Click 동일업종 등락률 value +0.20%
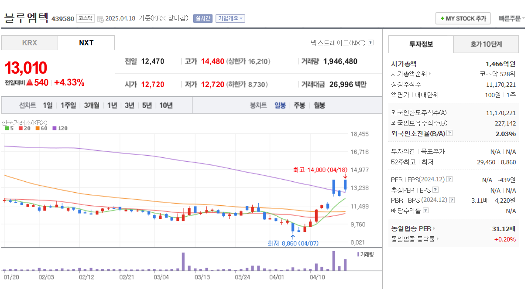This screenshot has height=289, width=528. (x=505, y=239)
